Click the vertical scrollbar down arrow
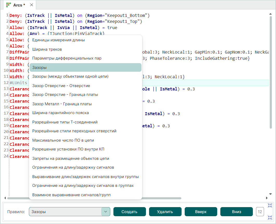This screenshot has height=224, width=276. tap(271, 194)
